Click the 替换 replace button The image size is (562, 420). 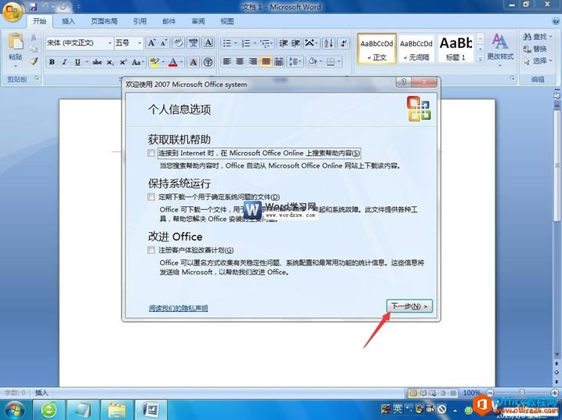pos(535,49)
